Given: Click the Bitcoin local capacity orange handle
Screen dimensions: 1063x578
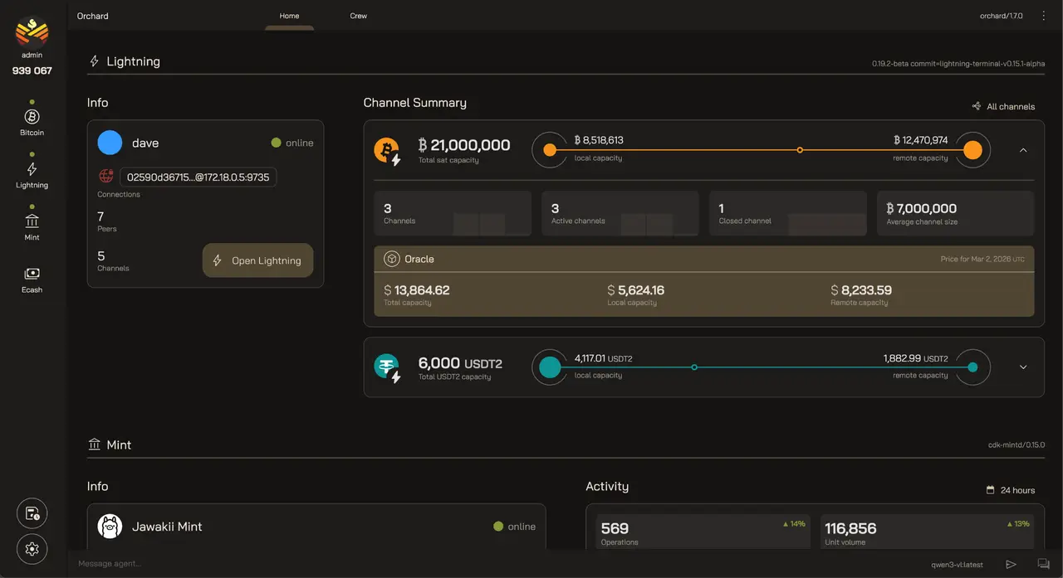Looking at the screenshot, I should pos(549,150).
